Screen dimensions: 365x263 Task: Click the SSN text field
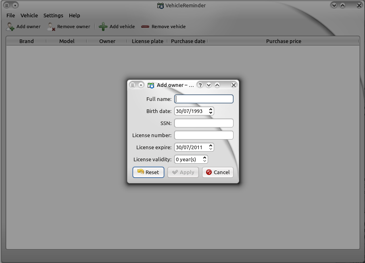click(x=204, y=123)
